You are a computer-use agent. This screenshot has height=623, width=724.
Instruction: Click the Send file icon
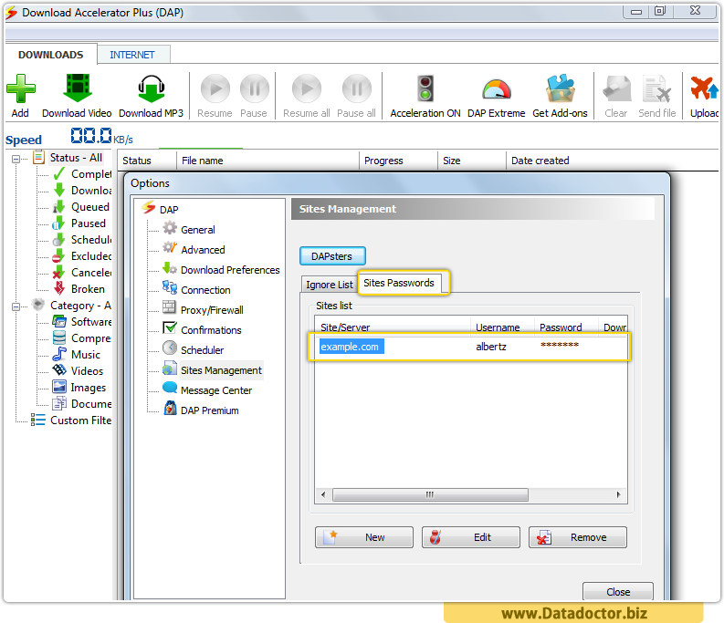[x=656, y=88]
